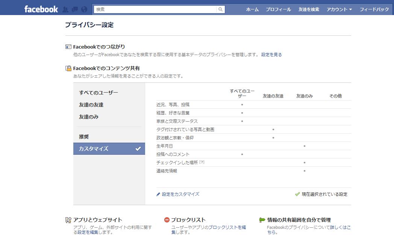Click the search input field
Viewport: 394px width, 236px height.
click(x=155, y=9)
